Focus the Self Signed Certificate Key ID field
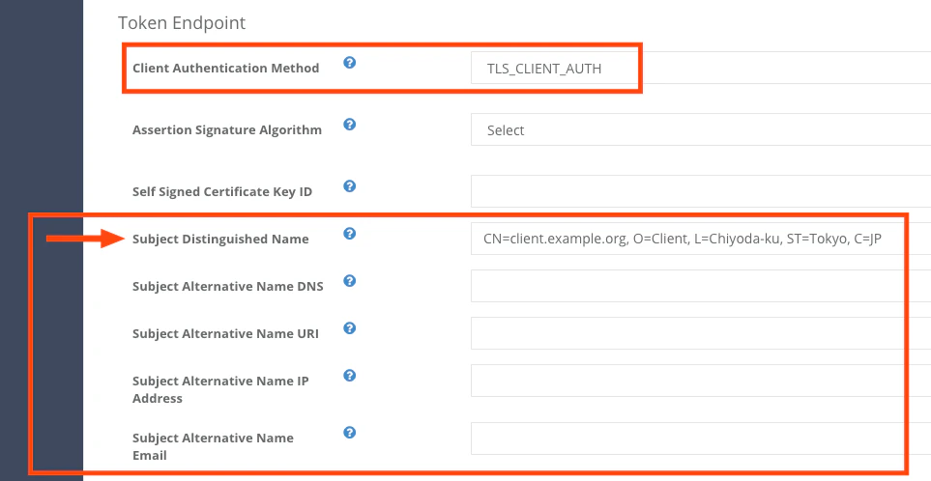 (701, 191)
